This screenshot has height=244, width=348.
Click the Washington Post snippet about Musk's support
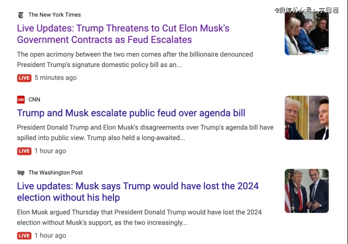[x=139, y=217]
